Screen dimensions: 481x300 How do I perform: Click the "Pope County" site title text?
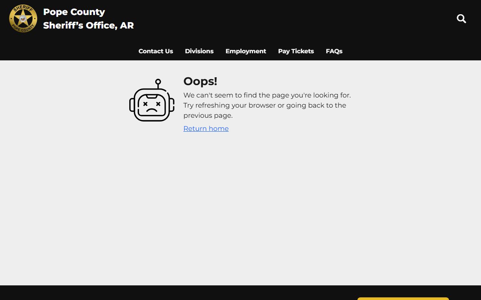[74, 12]
